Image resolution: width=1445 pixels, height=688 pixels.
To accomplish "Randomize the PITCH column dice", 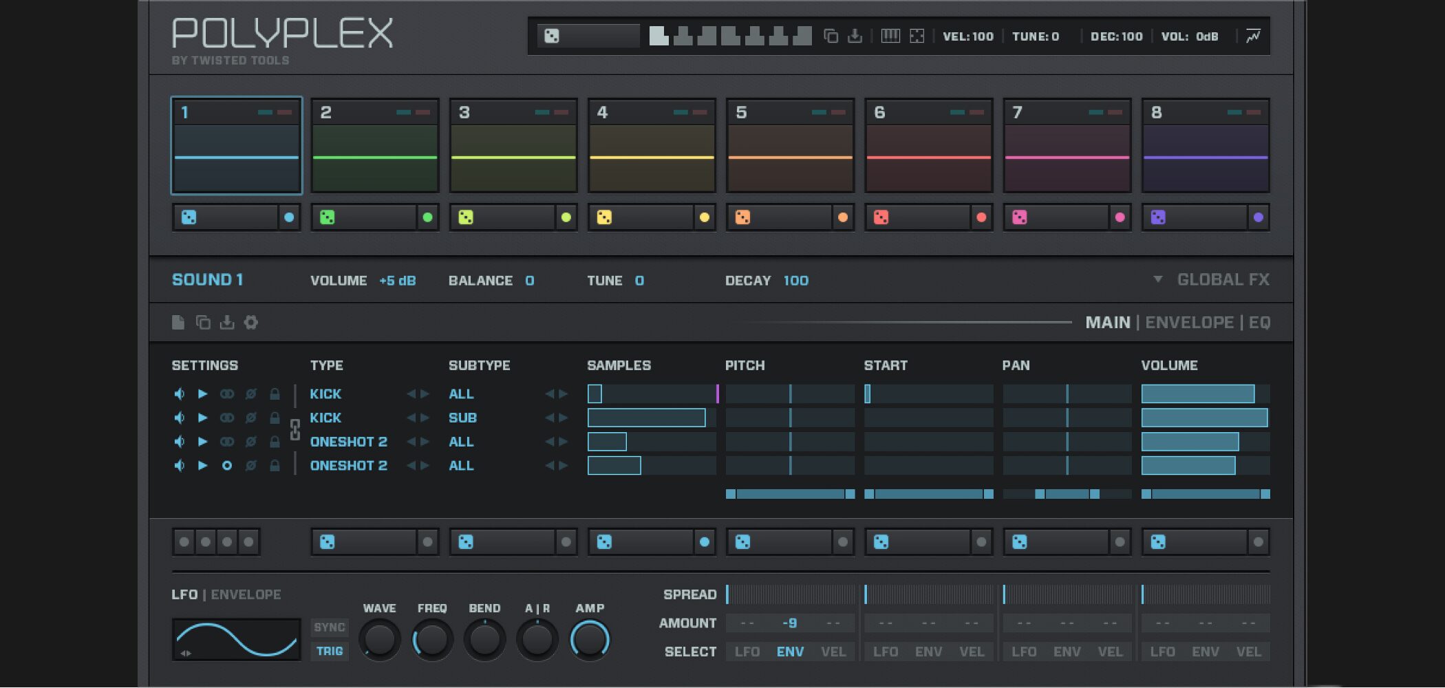I will pyautogui.click(x=742, y=542).
